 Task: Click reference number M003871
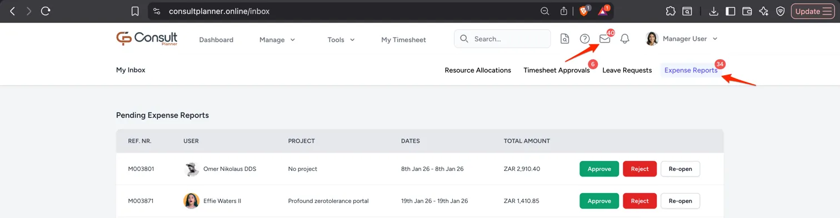(141, 201)
